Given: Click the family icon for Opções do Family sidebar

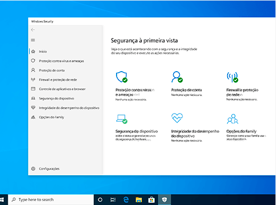Looking at the screenshot, I should (x=33, y=117).
